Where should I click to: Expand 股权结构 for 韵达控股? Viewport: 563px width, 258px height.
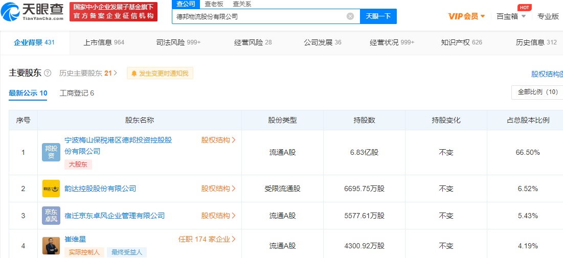tap(218, 189)
